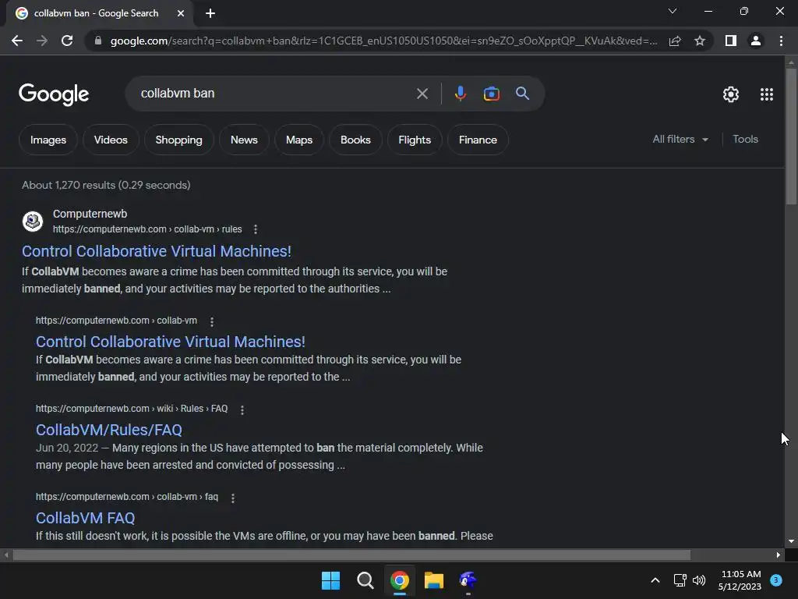Screen dimensions: 798x599
Task: Open Google quick settings gear
Action: coord(731,94)
